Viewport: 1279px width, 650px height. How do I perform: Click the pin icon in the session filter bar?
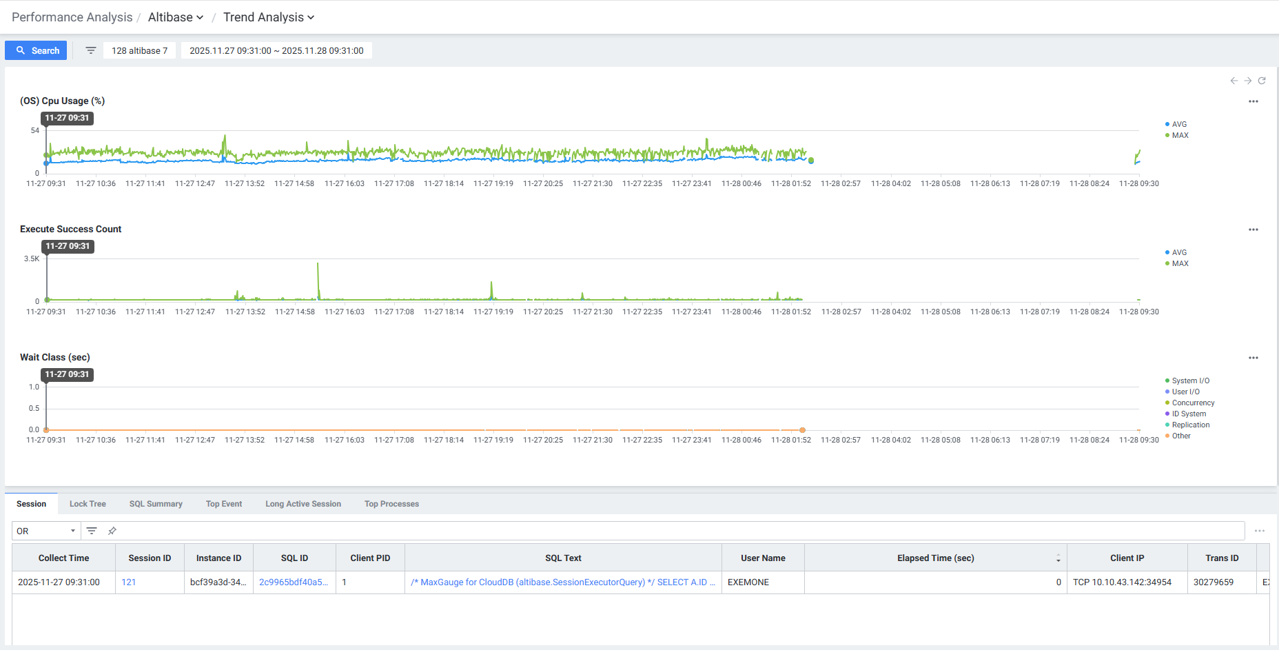(x=112, y=531)
